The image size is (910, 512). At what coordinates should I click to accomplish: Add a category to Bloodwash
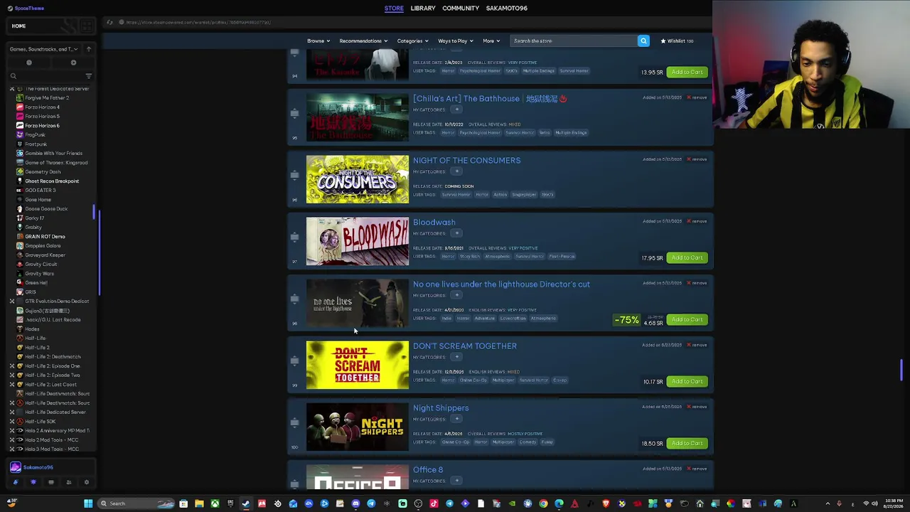point(456,233)
